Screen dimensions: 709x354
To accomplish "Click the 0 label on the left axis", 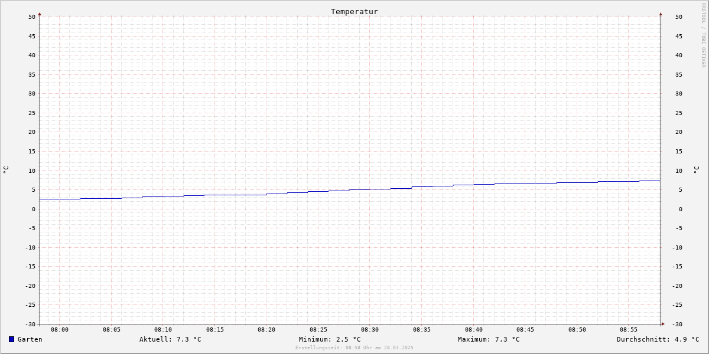I will point(34,209).
